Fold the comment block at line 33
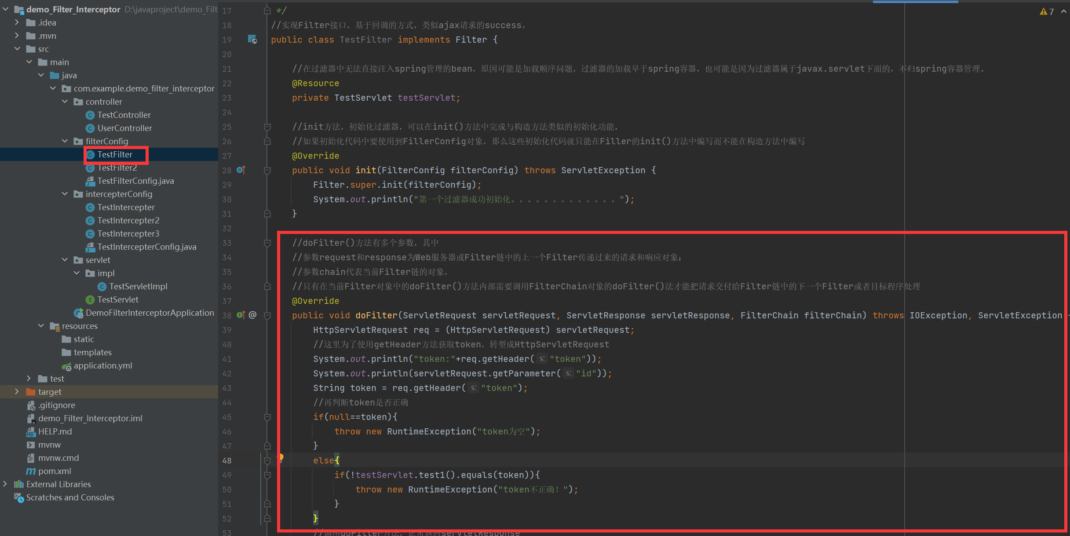1070x536 pixels. [267, 243]
